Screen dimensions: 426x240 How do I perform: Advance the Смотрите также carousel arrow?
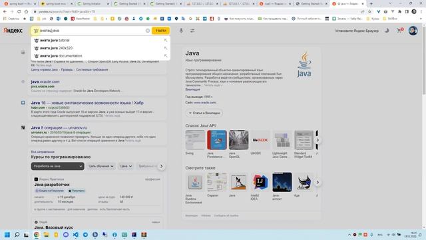point(318,182)
